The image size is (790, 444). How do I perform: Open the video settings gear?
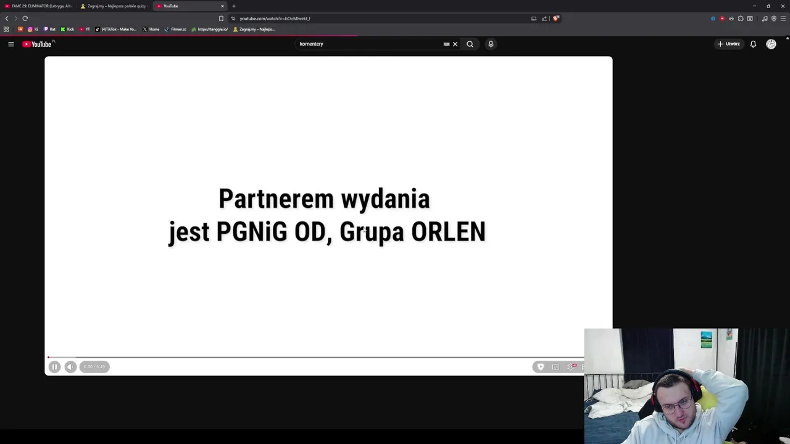point(571,367)
